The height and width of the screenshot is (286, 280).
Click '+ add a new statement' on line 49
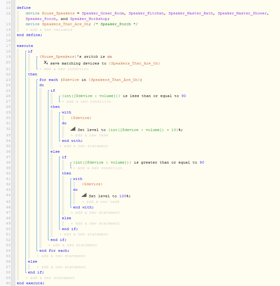point(95,223)
